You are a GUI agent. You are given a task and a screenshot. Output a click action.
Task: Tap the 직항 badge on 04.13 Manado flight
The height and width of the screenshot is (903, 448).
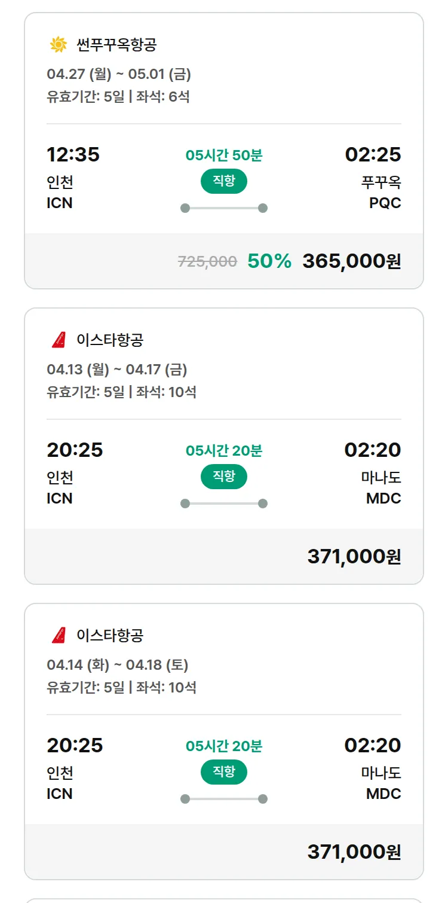(x=224, y=477)
